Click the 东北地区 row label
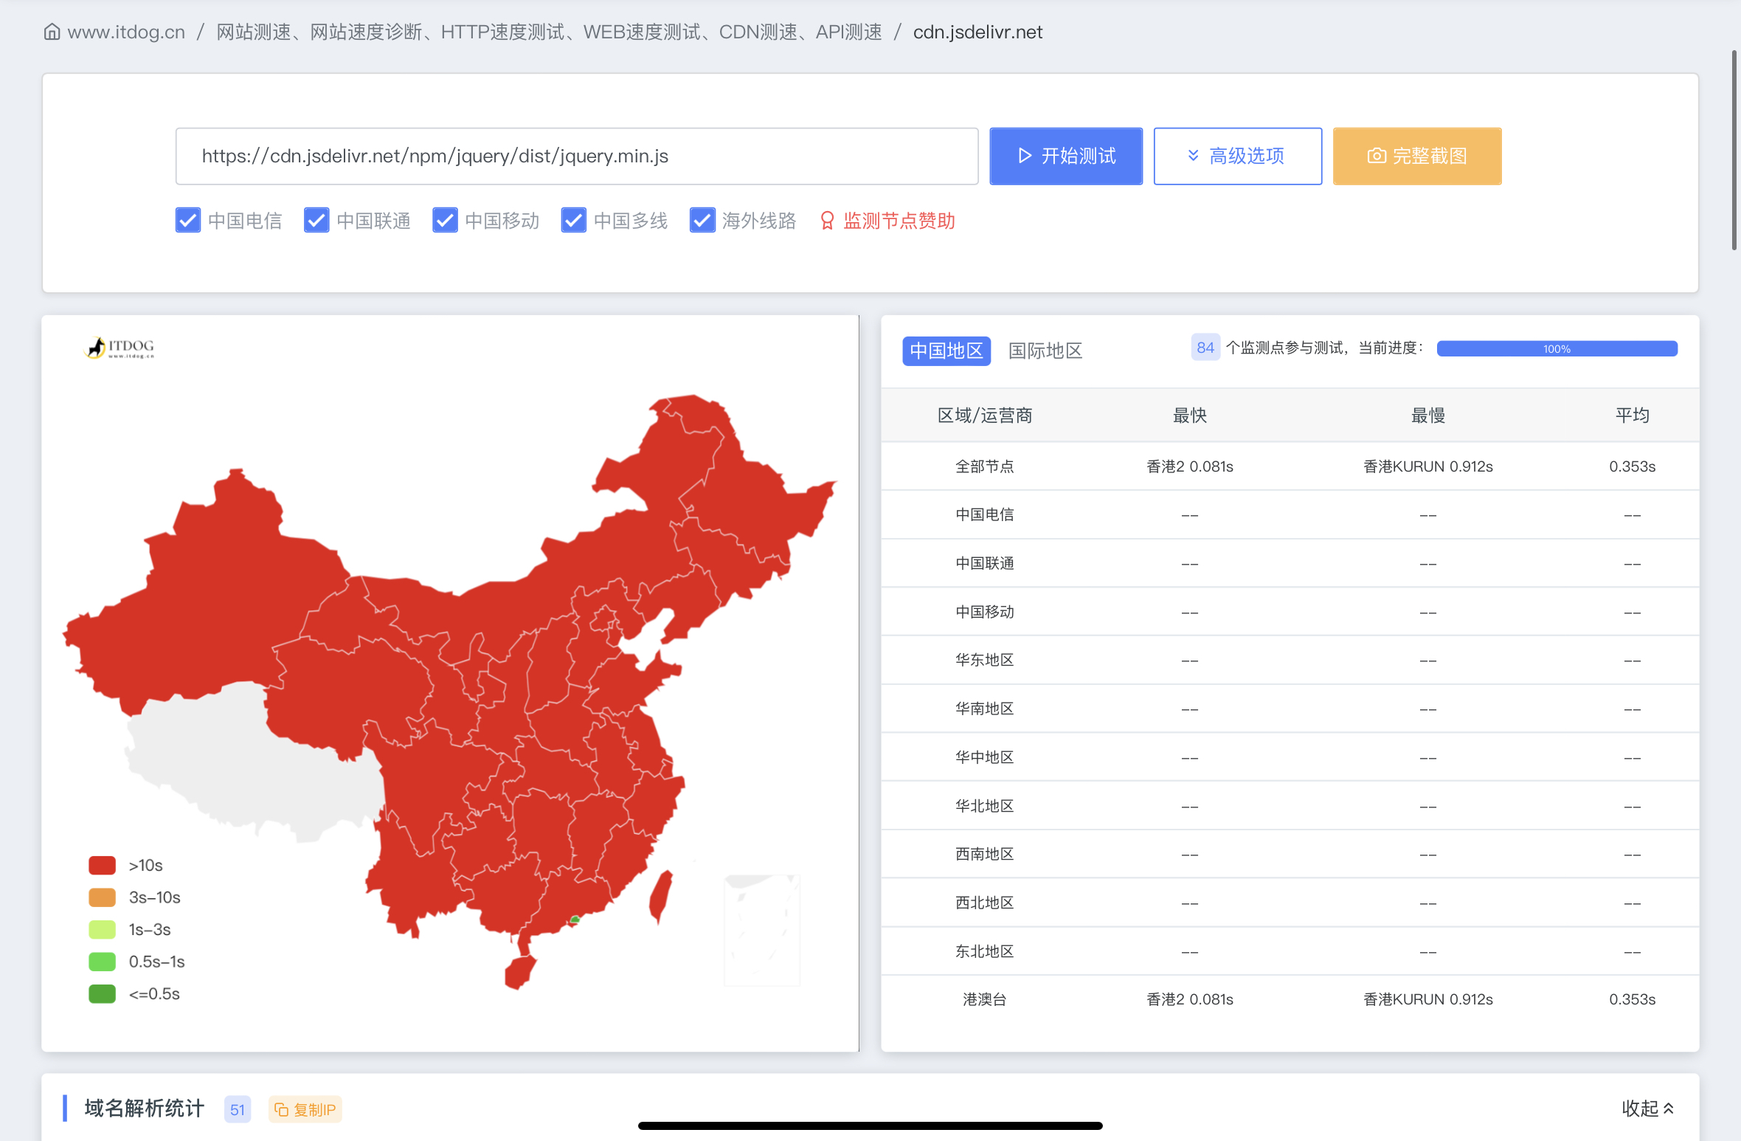The width and height of the screenshot is (1741, 1141). [x=984, y=951]
